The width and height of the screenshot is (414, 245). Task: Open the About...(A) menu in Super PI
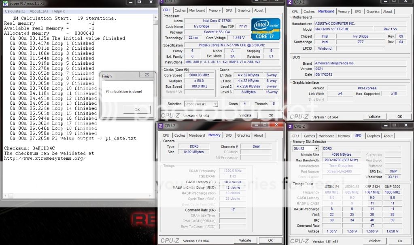point(38,11)
